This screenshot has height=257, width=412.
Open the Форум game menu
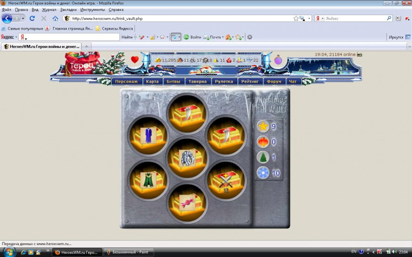[274, 81]
